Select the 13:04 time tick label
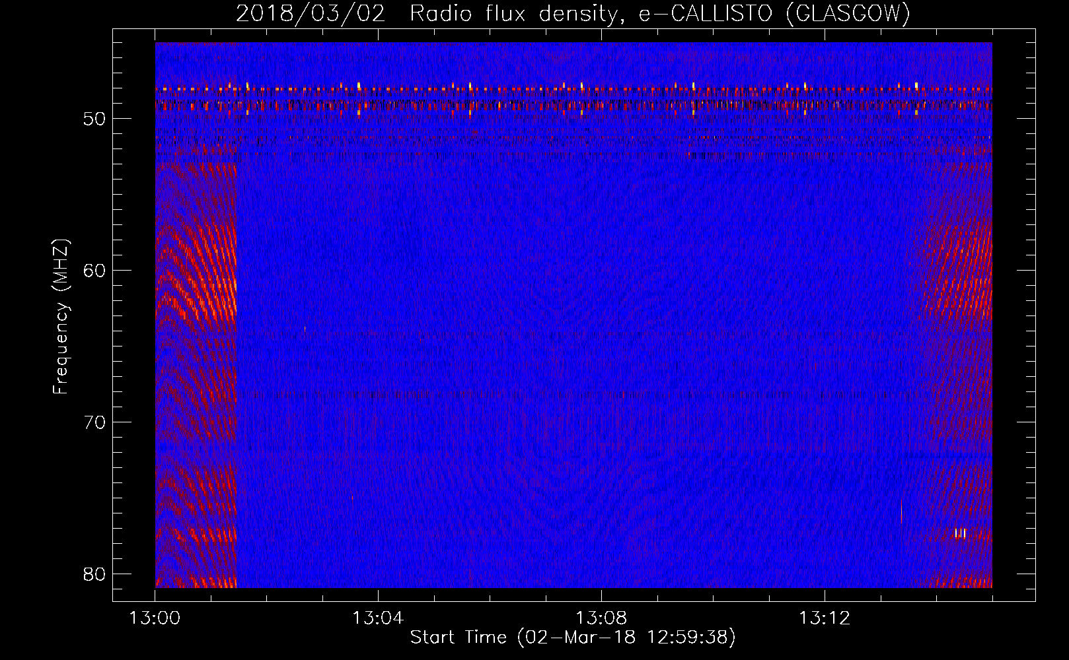This screenshot has height=660, width=1069. 378,618
